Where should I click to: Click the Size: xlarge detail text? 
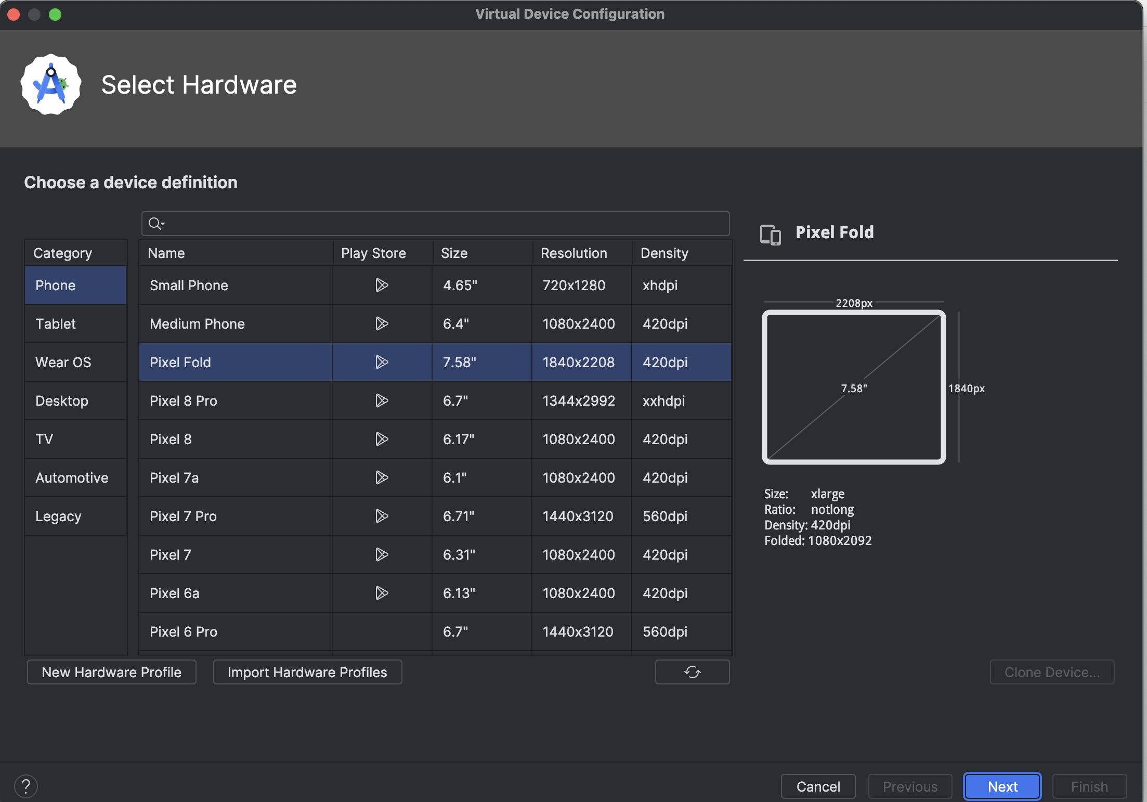click(804, 494)
